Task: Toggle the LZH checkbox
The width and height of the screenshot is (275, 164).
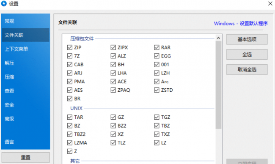Action: tap(157, 73)
